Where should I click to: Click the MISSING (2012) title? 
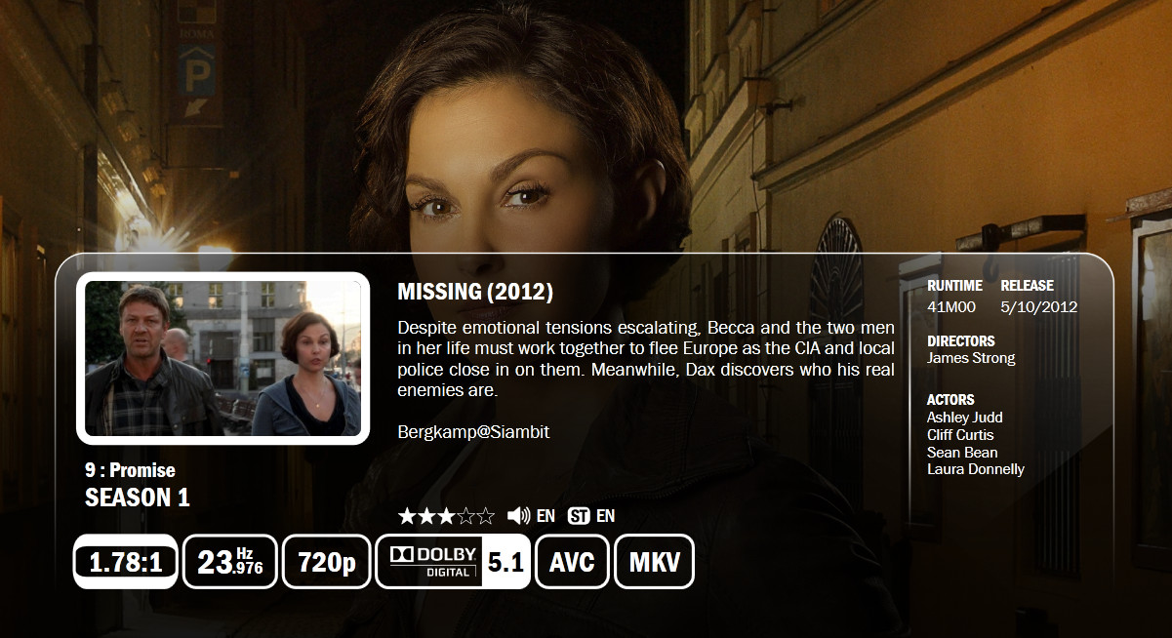[475, 292]
